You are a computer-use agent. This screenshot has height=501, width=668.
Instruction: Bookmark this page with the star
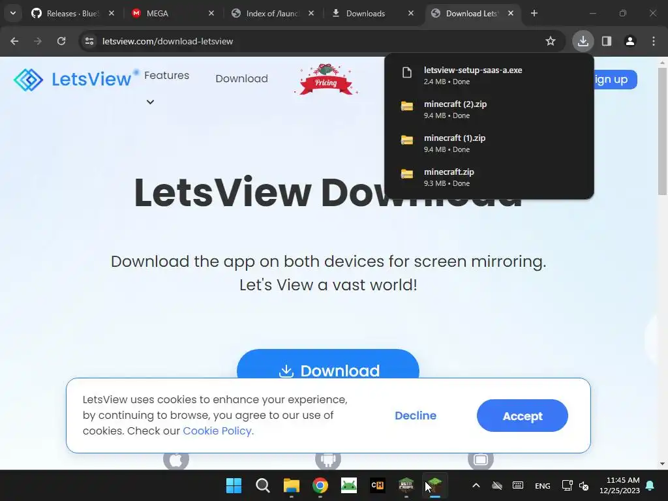(551, 41)
